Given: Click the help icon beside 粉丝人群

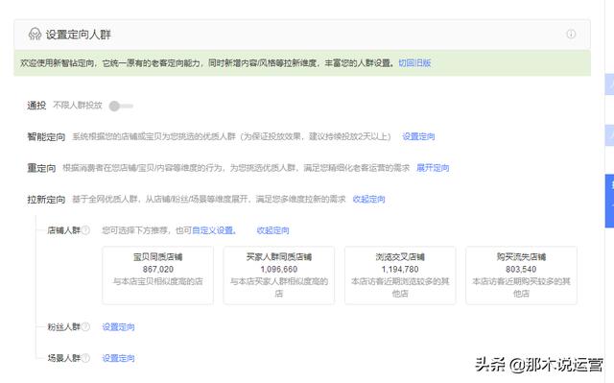Looking at the screenshot, I should pos(85,326).
